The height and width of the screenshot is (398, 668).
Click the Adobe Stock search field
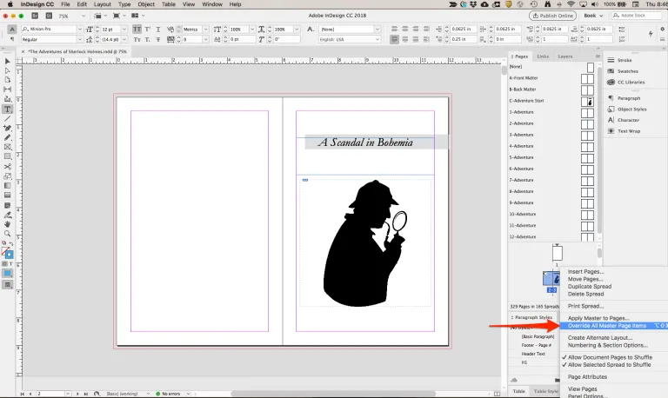[x=637, y=16]
